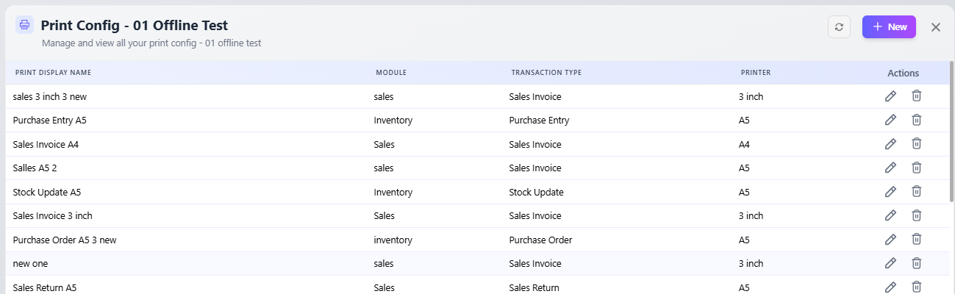Edit the 'Salles A5 2' config
Screen dimensions: 955x294
(x=890, y=168)
